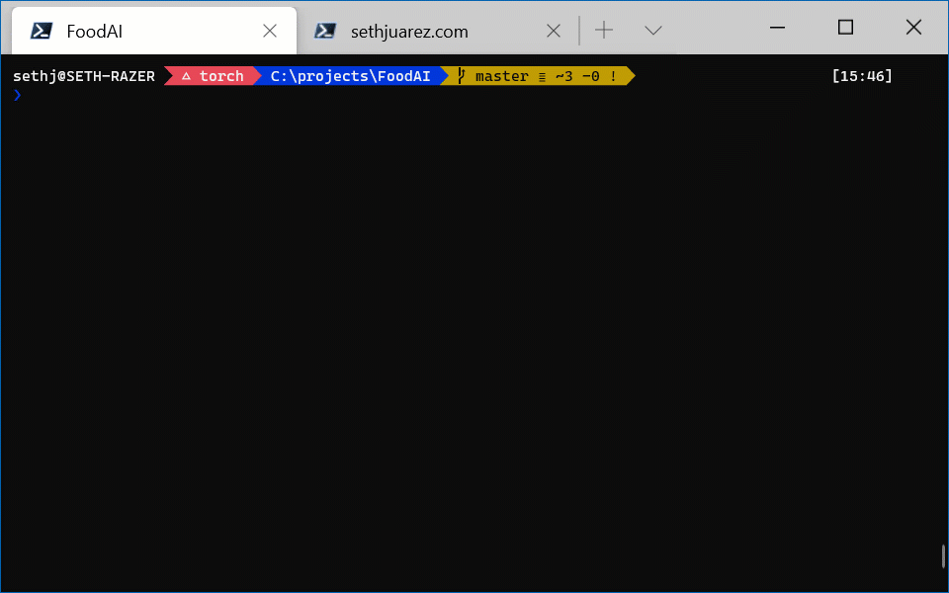The height and width of the screenshot is (593, 949).
Task: Close the sethjuarez.com tab
Action: (x=555, y=31)
